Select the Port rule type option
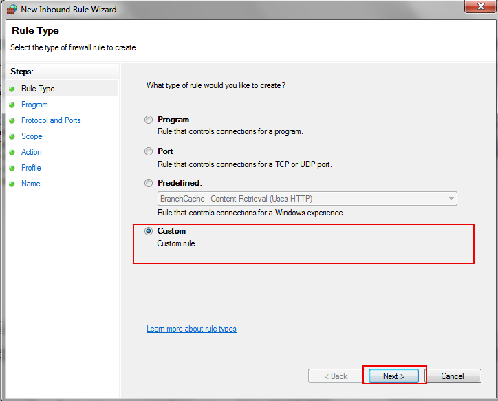498x401 pixels. (149, 151)
